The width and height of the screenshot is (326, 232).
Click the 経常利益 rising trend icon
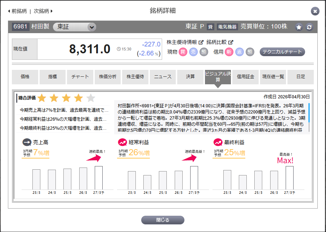[x=122, y=142]
